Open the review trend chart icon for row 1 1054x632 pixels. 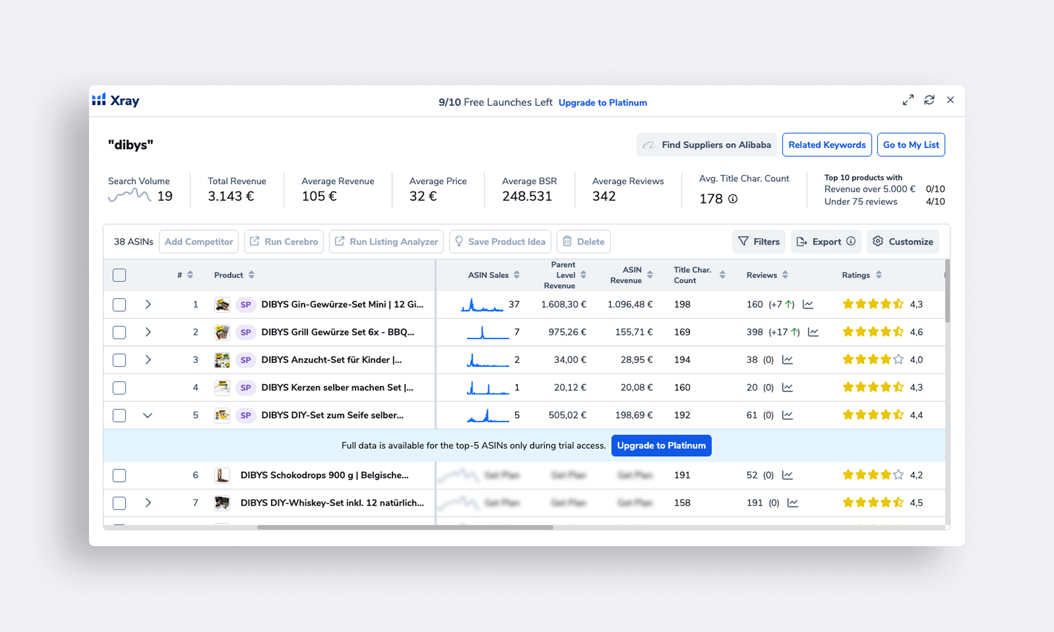tap(808, 304)
